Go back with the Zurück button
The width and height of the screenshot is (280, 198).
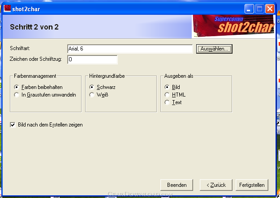[x=216, y=185]
